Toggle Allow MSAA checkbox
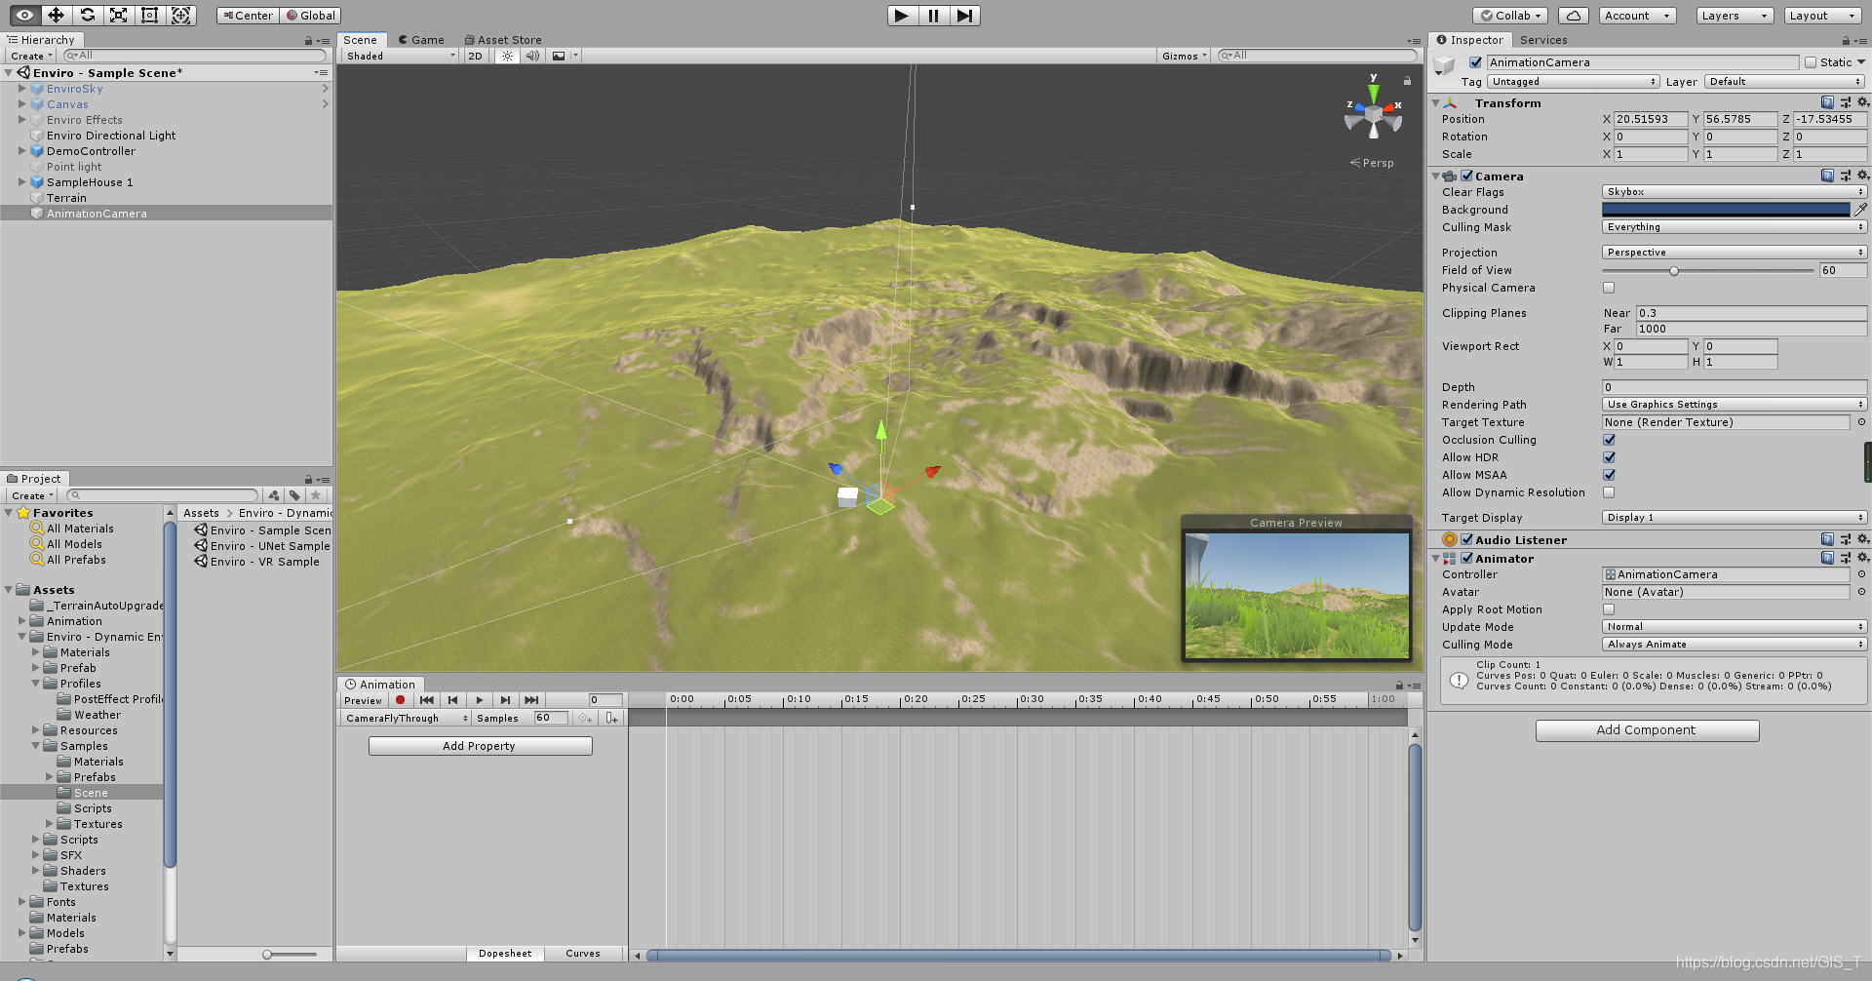 pyautogui.click(x=1609, y=475)
